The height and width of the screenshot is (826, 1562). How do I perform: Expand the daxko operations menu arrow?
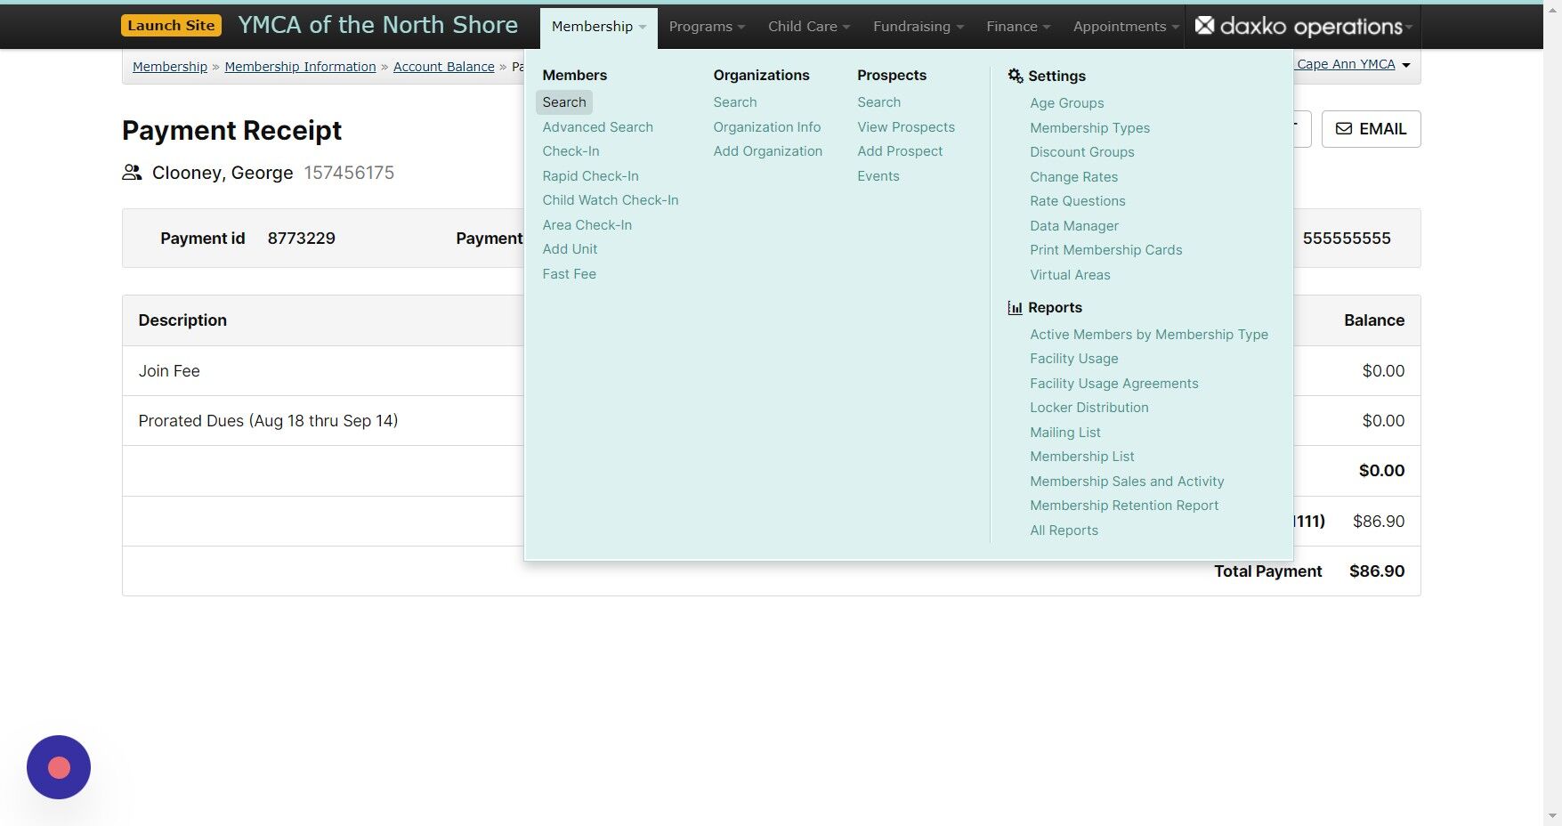pos(1409,28)
